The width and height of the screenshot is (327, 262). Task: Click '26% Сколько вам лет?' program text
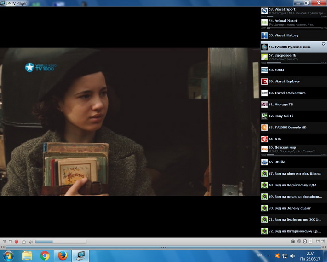[283, 59]
